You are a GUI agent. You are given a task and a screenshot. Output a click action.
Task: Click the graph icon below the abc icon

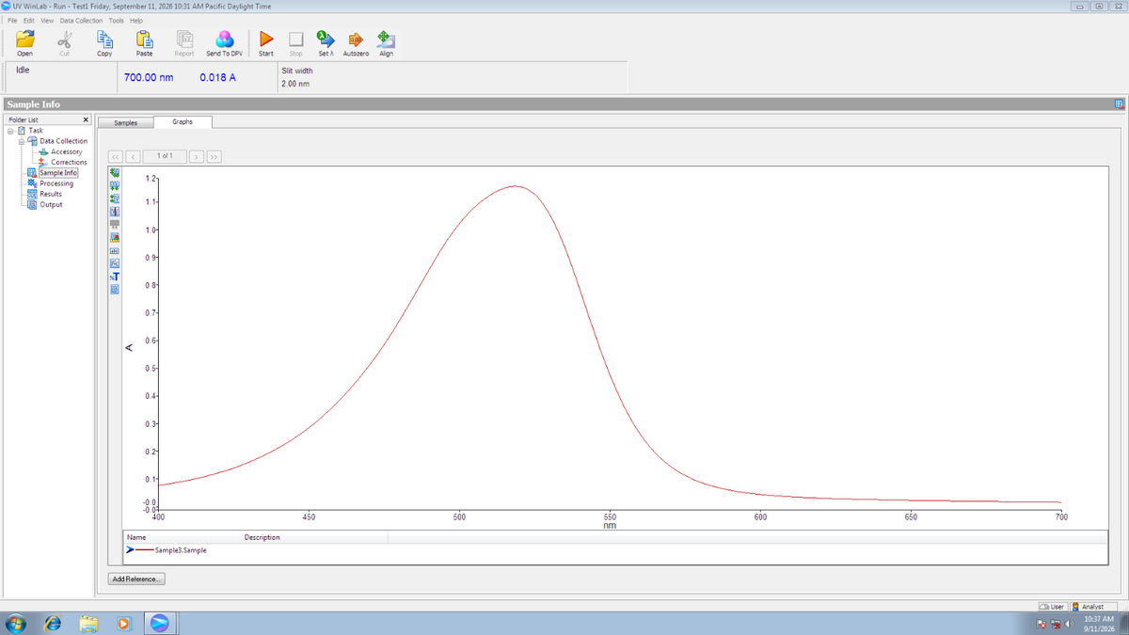tap(115, 262)
